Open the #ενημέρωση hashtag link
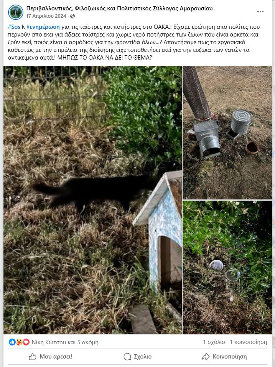Viewport: 275px width, 367px height. [x=43, y=27]
